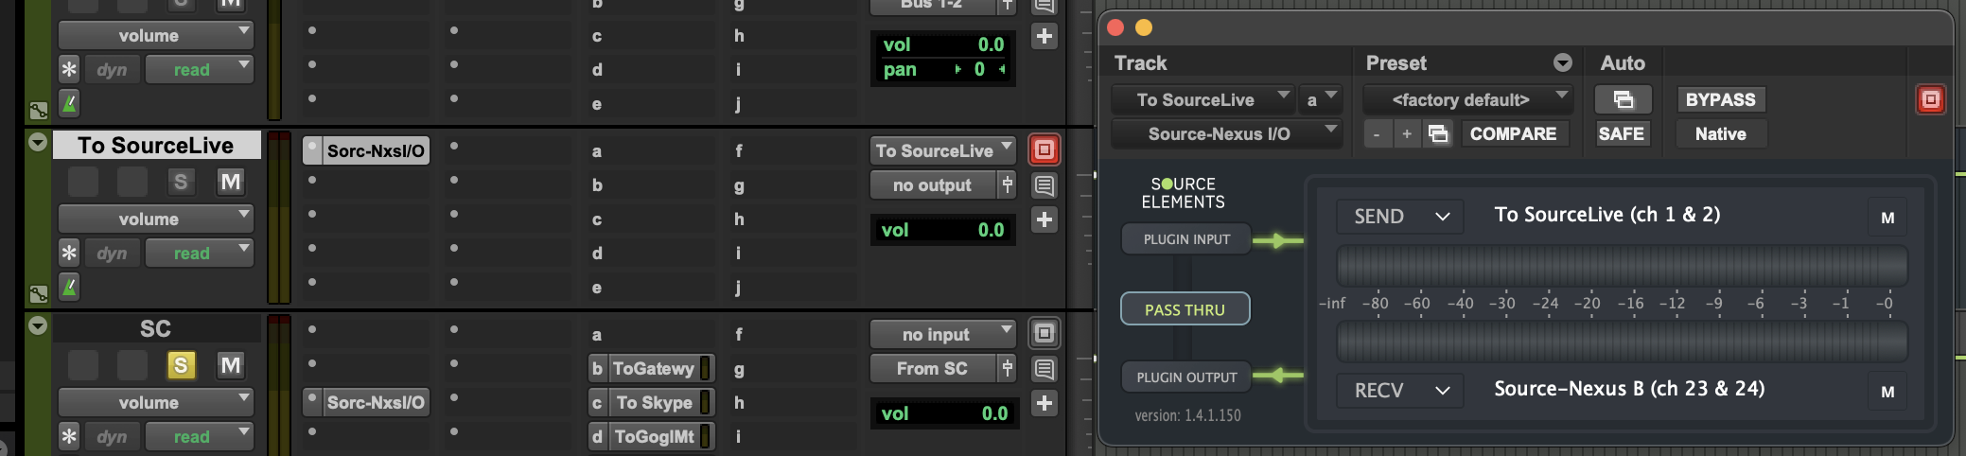Click the BYPASS button

coord(1719,99)
